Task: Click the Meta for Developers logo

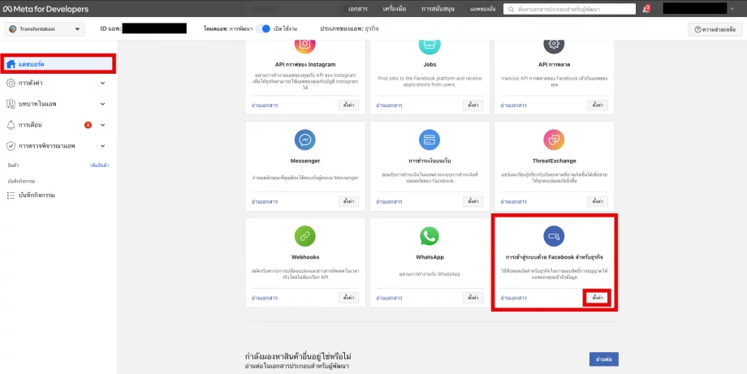Action: [45, 9]
